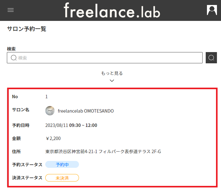The height and width of the screenshot is (189, 221).
Task: Open the hamburger navigation menu
Action: (11, 10)
